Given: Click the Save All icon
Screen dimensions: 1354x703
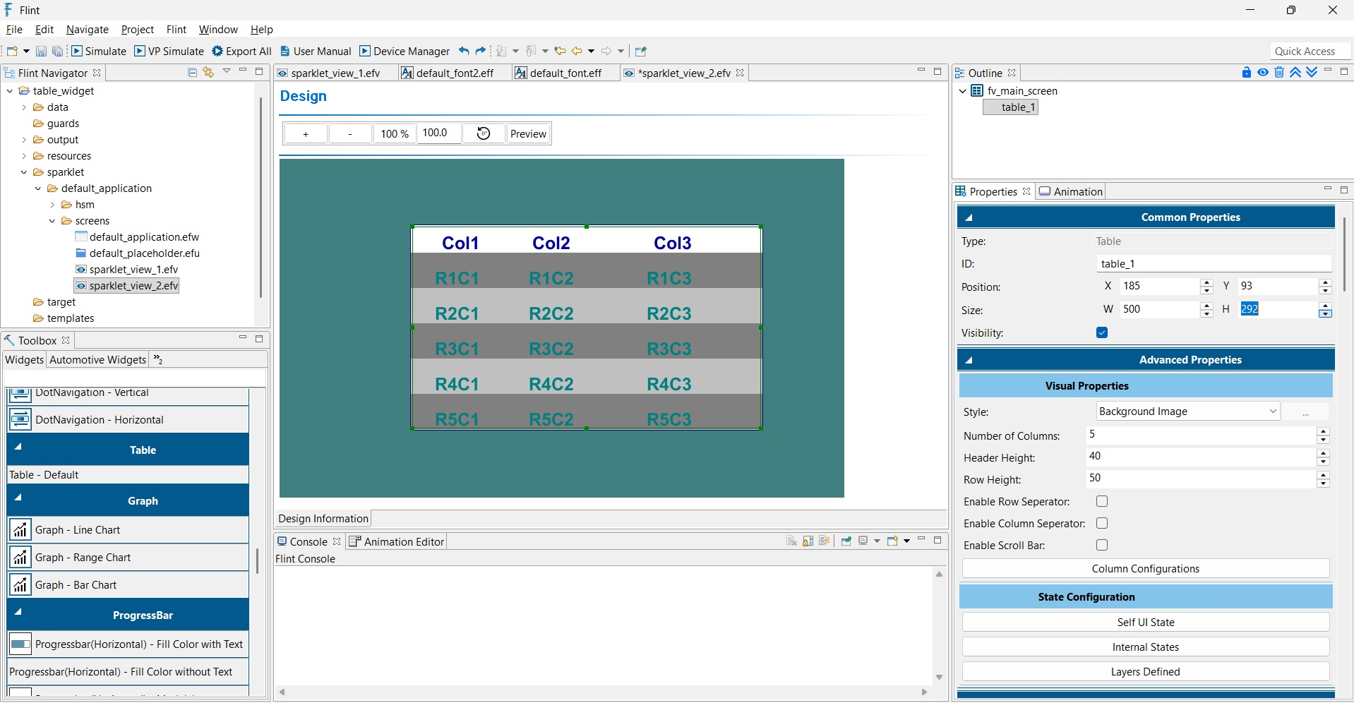Looking at the screenshot, I should point(58,51).
